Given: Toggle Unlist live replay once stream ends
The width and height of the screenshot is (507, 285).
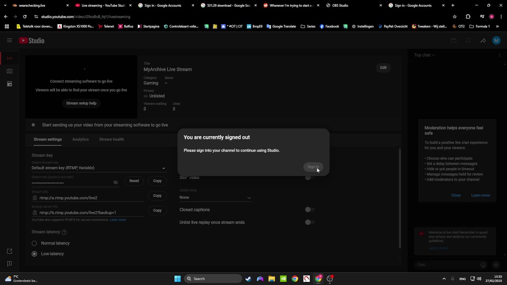Looking at the screenshot, I should point(310,222).
